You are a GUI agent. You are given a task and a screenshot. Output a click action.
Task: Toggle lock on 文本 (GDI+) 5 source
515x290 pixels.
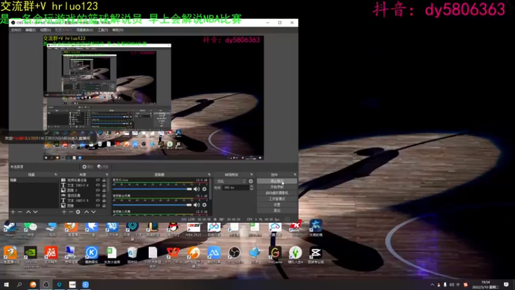[x=104, y=200]
